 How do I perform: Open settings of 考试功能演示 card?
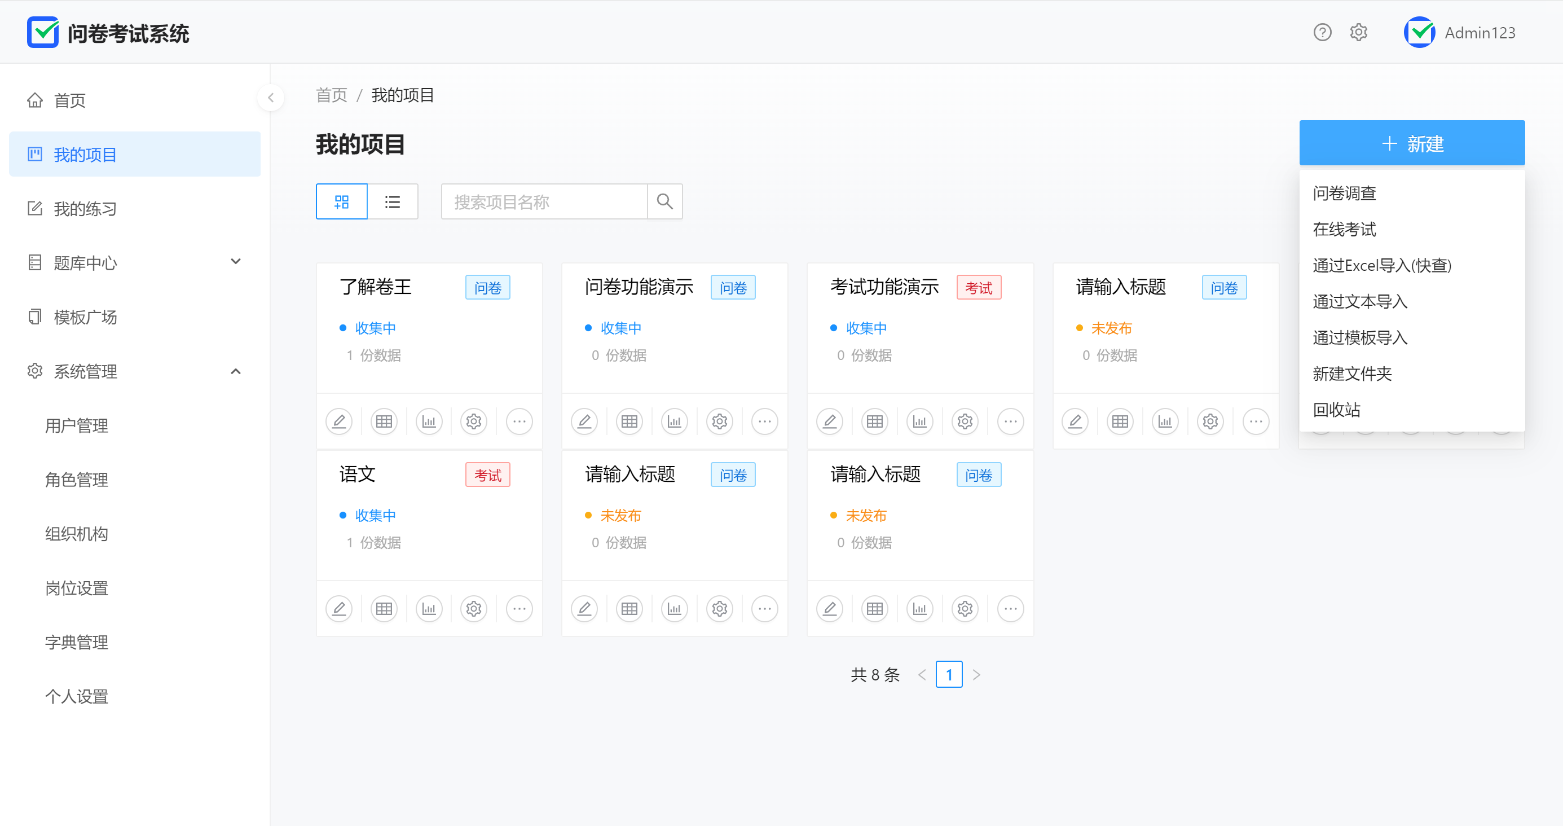[965, 421]
